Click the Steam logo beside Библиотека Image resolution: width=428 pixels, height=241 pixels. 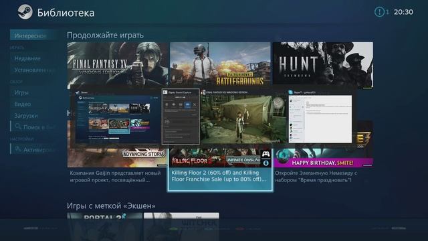pos(25,12)
